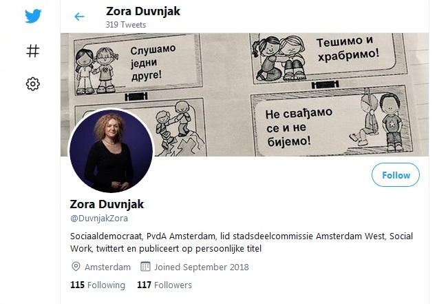Viewport: 448px width, 304px height.
Task: Open the Settings gear icon
Action: click(33, 84)
